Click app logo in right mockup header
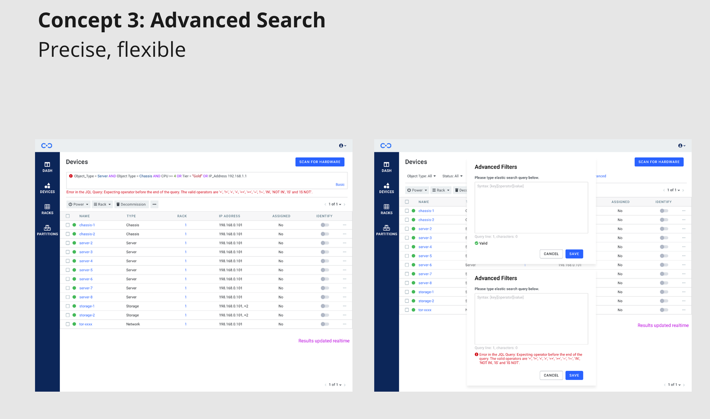Viewport: 710px width, 419px height. point(386,145)
